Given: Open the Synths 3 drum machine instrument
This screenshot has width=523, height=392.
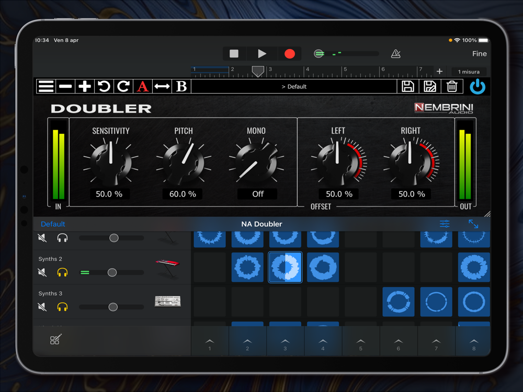Looking at the screenshot, I should (x=168, y=302).
